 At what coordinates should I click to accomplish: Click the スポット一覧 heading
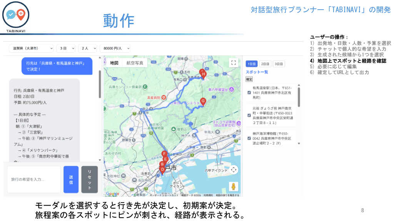click(x=257, y=72)
